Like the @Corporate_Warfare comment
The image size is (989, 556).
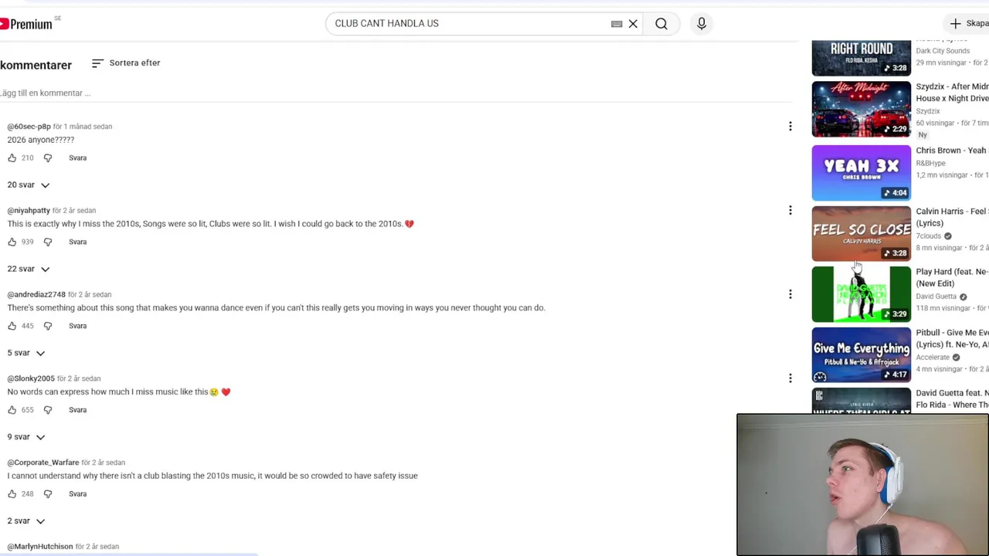click(x=12, y=495)
